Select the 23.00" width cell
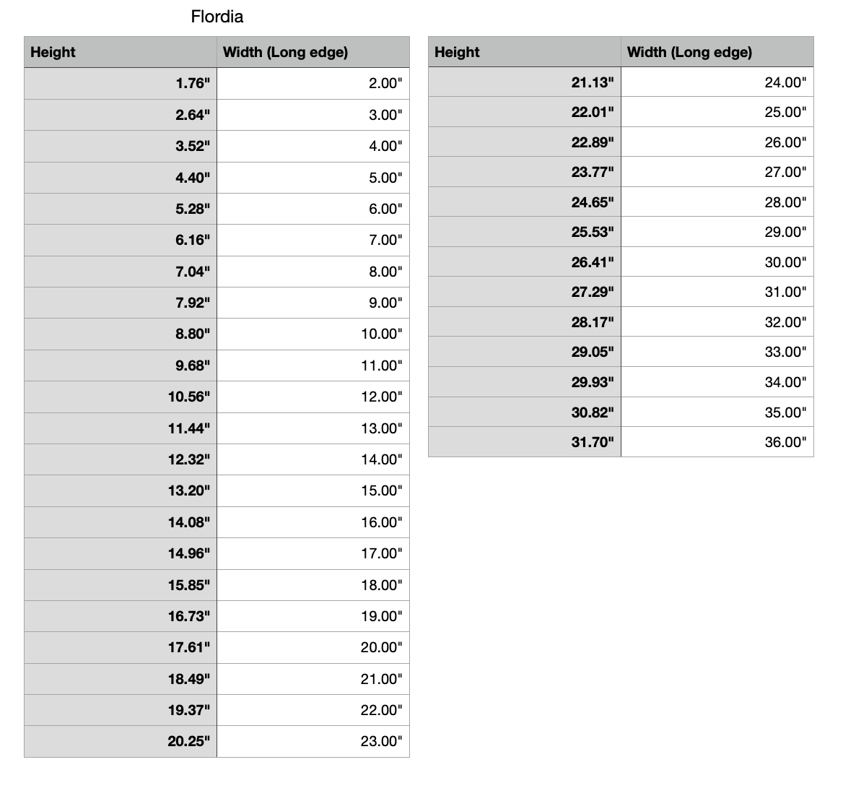 (313, 741)
